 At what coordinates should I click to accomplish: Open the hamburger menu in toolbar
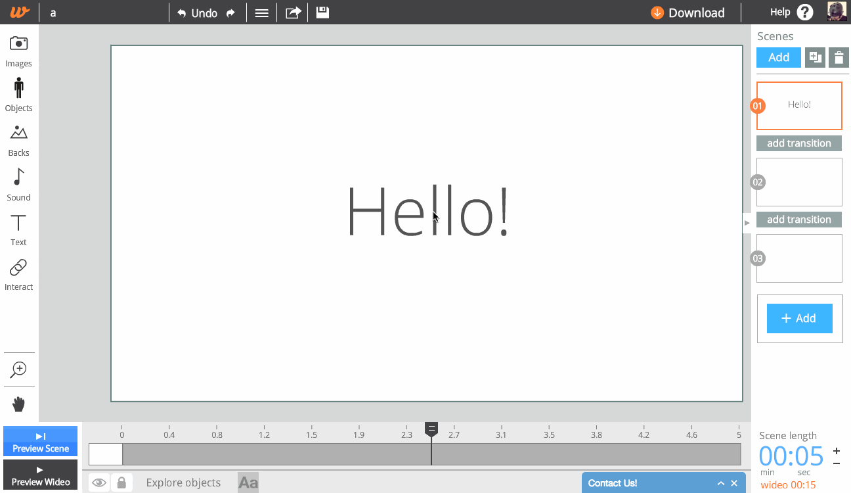tap(261, 12)
